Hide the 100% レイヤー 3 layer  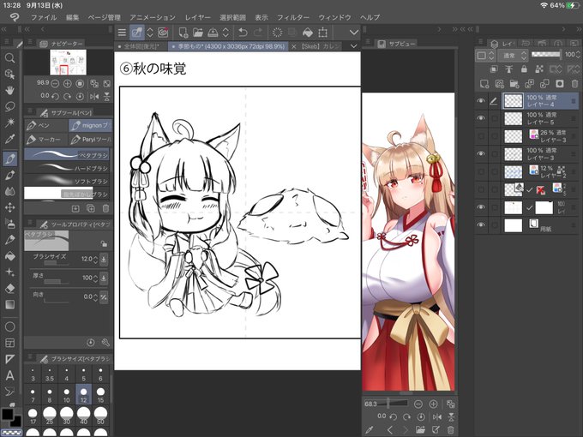pos(481,153)
